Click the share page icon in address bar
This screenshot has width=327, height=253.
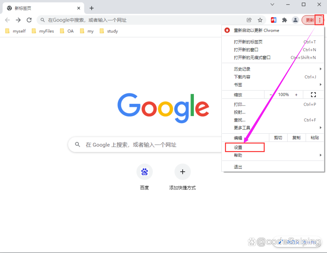(249, 20)
